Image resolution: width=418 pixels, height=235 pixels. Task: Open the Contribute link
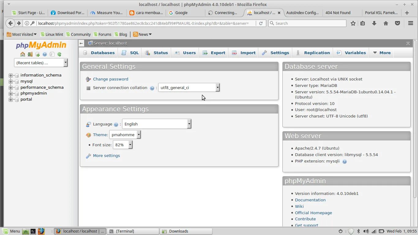point(305,219)
